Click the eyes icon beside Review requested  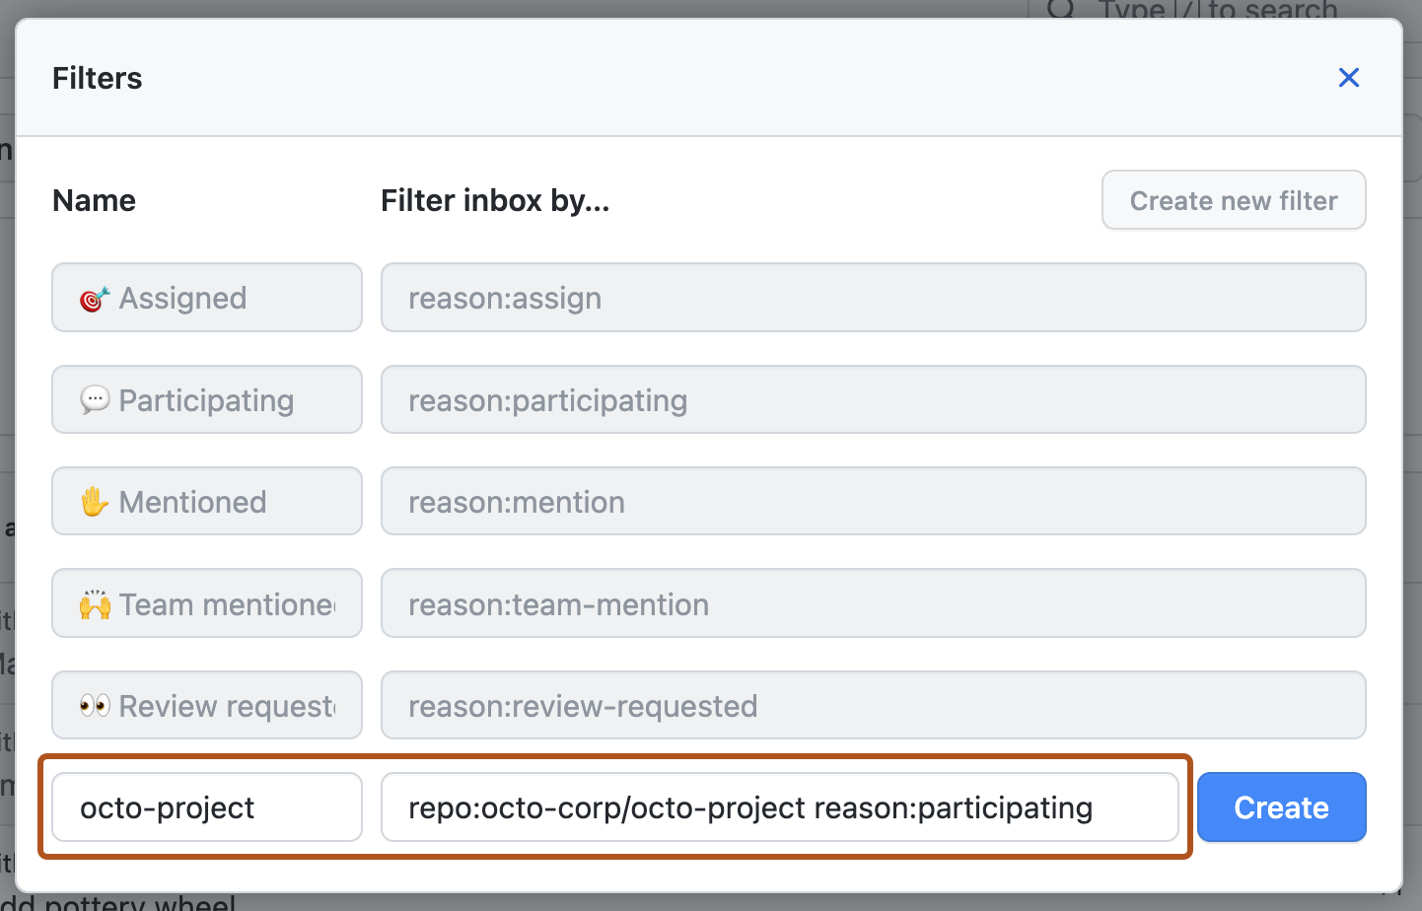coord(94,705)
